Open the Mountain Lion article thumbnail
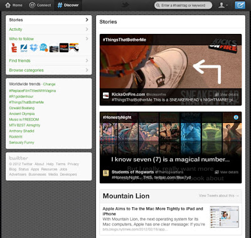251x238 pixels. (224, 217)
